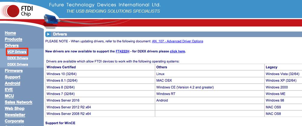Click the Windows Server 2016 cell

[100, 100]
